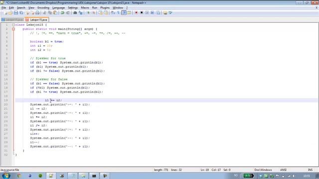Click the last toolbar icon with checkmark
Viewport: 319px width, 179px height.
pyautogui.click(x=170, y=13)
